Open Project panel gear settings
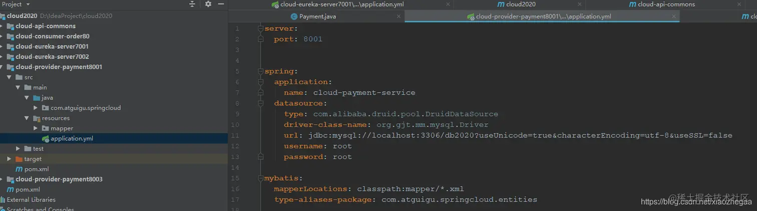This screenshot has height=211, width=757. 208,4
